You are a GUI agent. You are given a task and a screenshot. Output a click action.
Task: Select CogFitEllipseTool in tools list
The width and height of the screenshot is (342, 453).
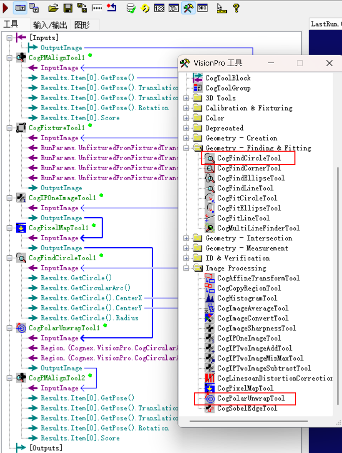(249, 208)
